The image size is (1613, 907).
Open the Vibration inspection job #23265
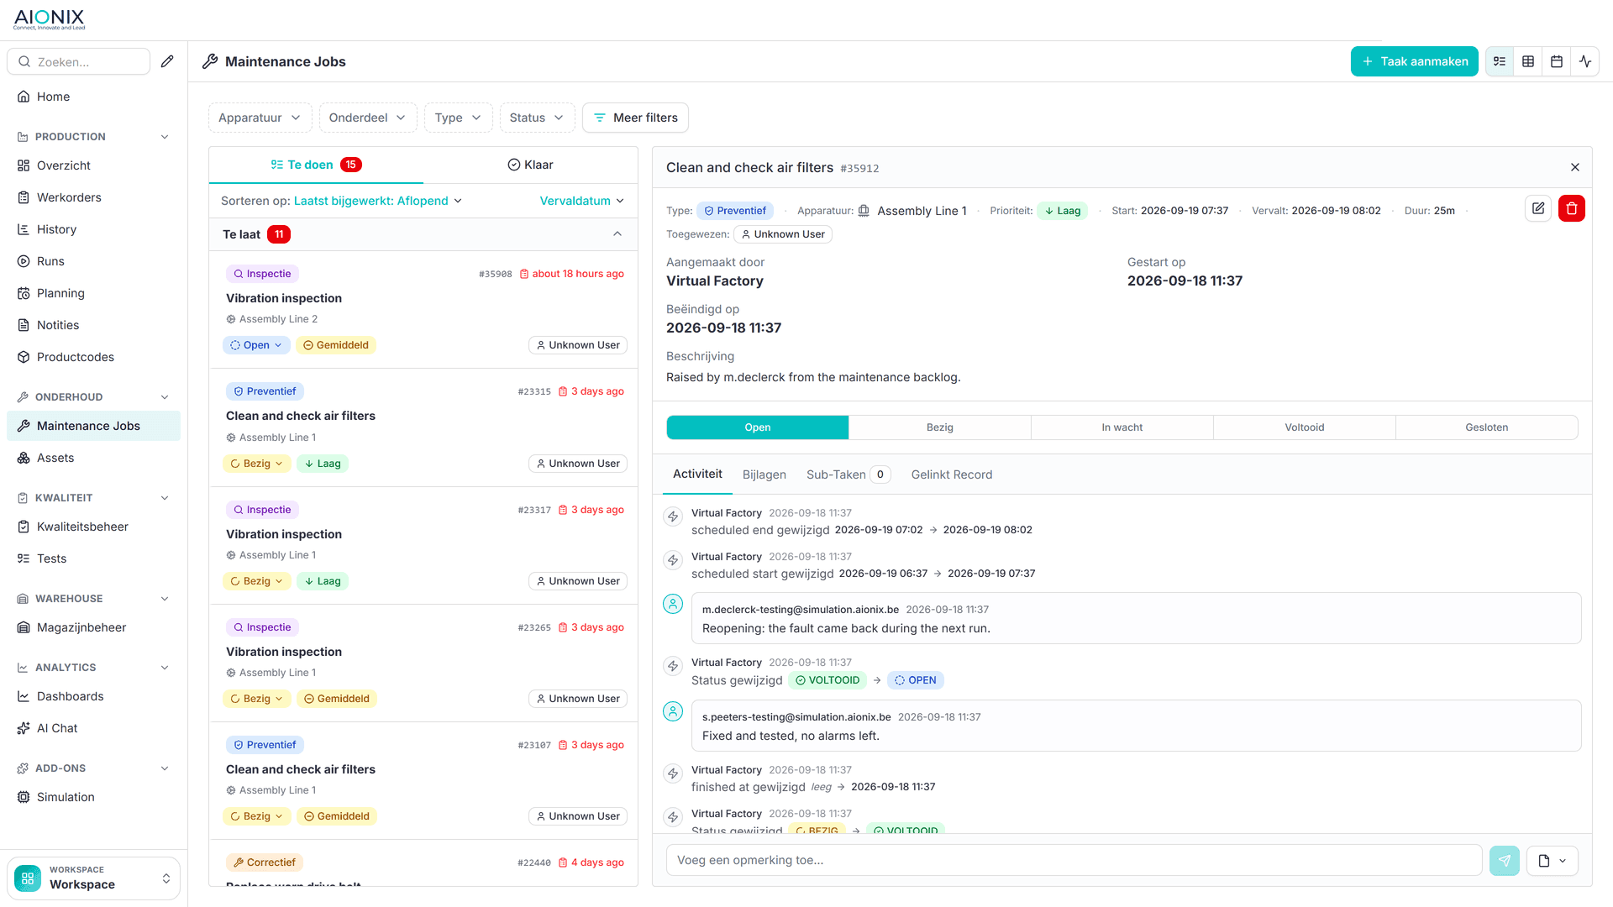click(423, 663)
